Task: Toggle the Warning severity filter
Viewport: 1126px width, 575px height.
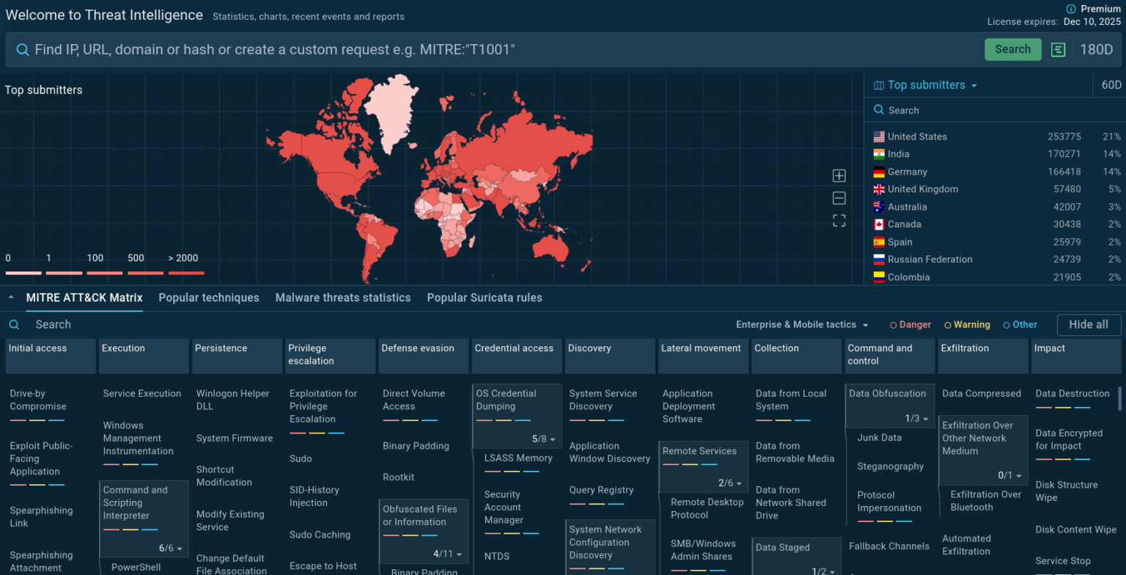Action: tap(967, 324)
